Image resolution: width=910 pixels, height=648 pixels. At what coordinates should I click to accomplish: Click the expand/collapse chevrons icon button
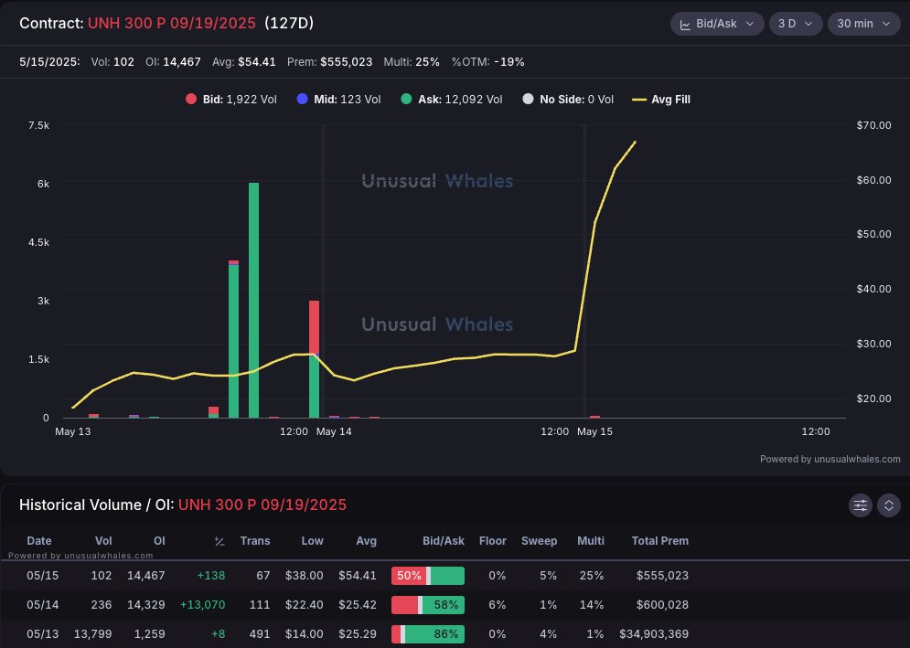pos(889,505)
